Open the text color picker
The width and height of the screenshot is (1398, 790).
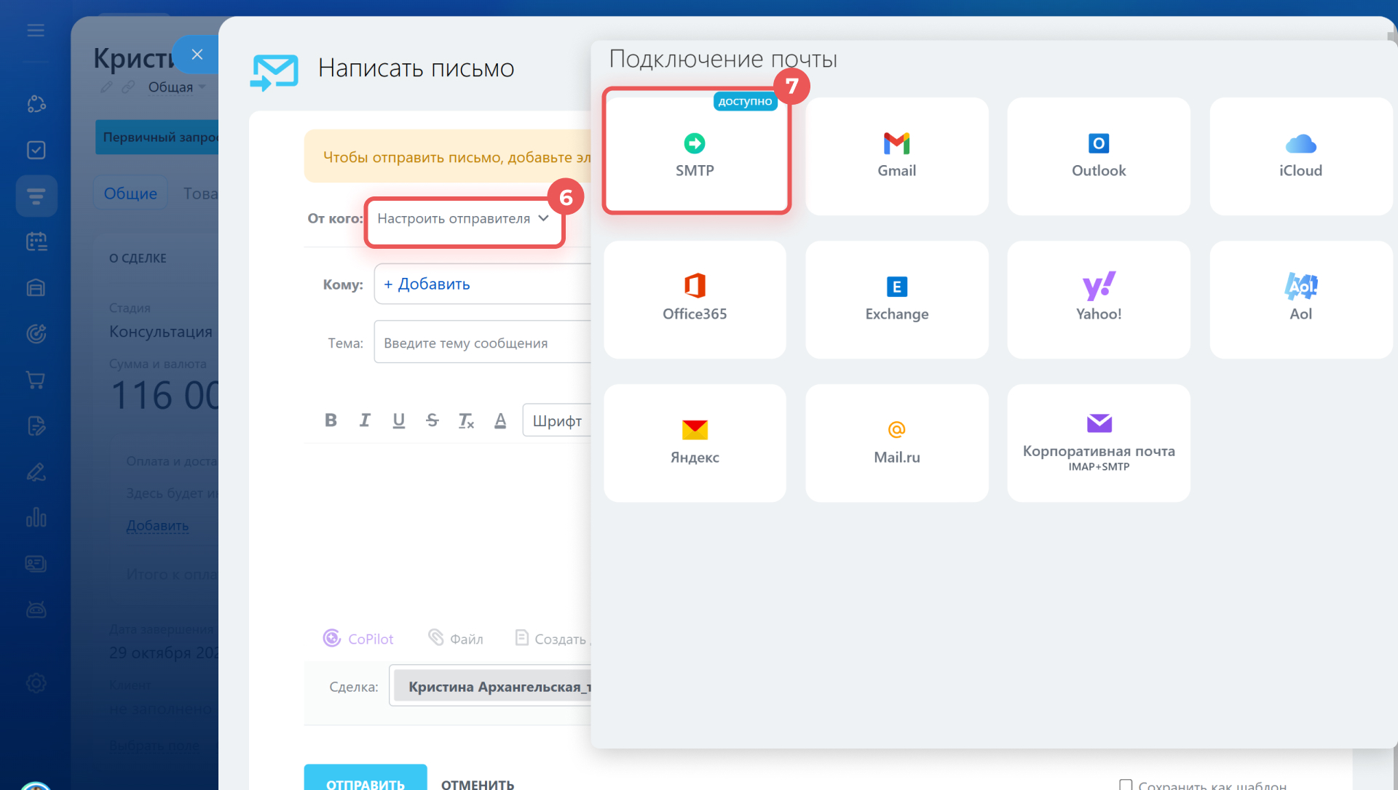(500, 420)
